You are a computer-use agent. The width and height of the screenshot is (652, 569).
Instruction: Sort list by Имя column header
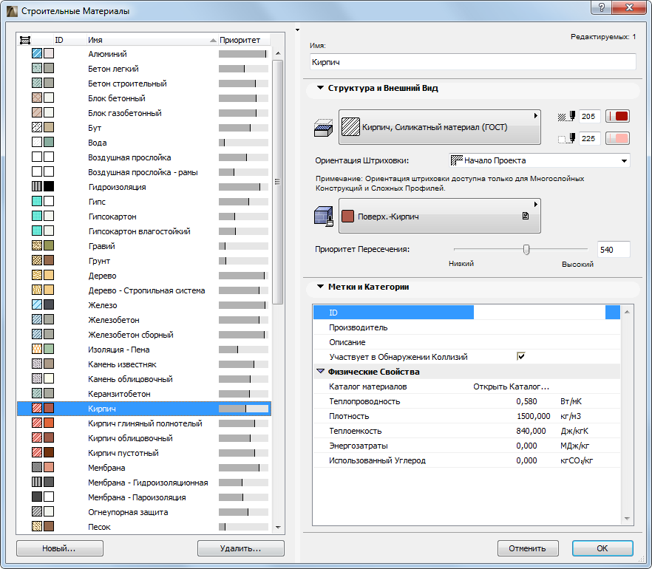point(152,40)
